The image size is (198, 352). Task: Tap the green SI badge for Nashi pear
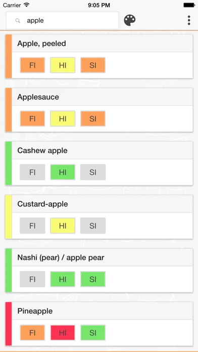point(93,279)
